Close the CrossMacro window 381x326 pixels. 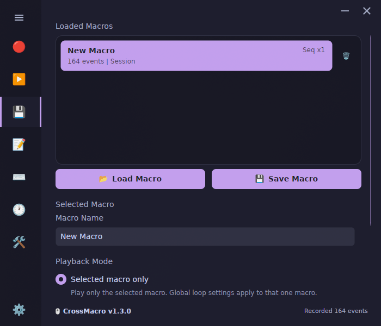[367, 11]
